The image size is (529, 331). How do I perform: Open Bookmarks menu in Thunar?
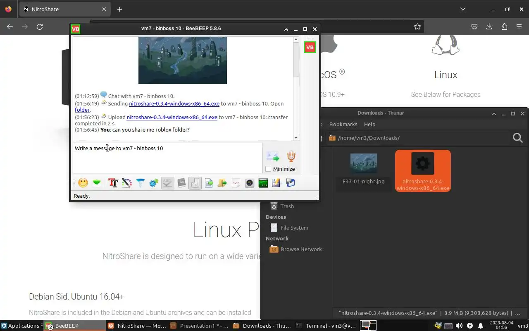click(343, 124)
